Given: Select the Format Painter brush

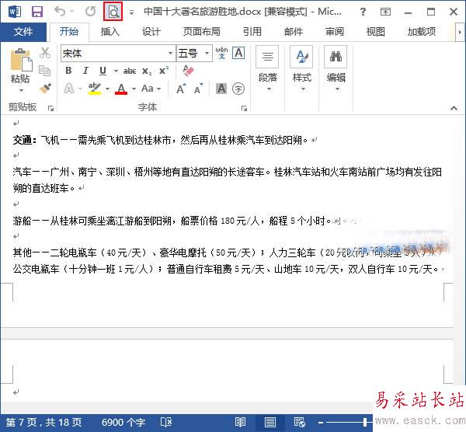Looking at the screenshot, I should [x=45, y=88].
